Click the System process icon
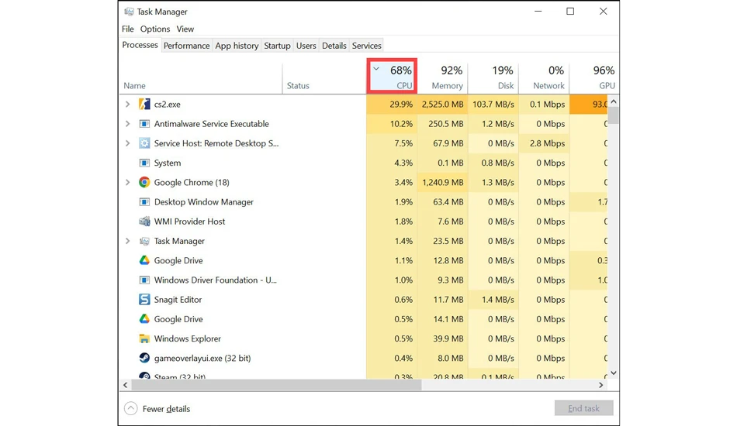The height and width of the screenshot is (426, 737). point(144,163)
